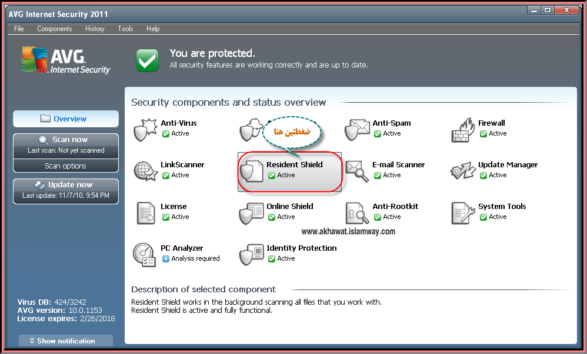Open Scan options
The height and width of the screenshot is (354, 587).
point(66,166)
